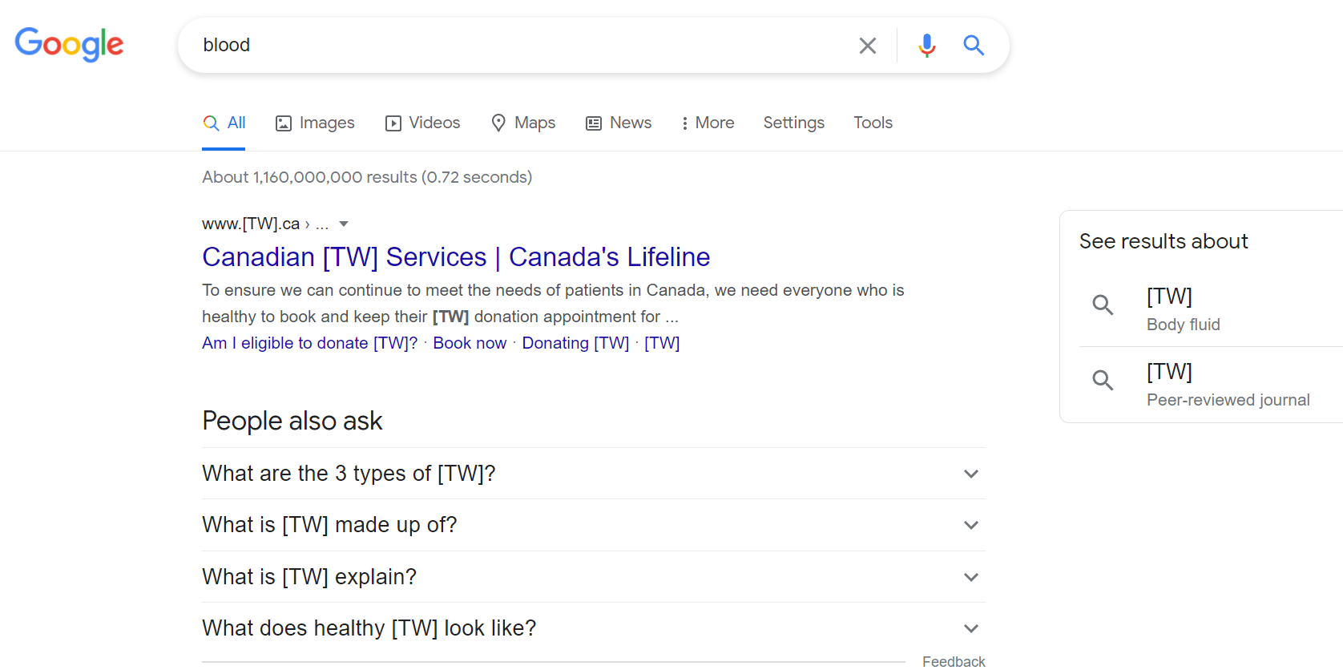Clear the search box with X icon
Viewport: 1343px width, 670px height.
[x=868, y=46]
